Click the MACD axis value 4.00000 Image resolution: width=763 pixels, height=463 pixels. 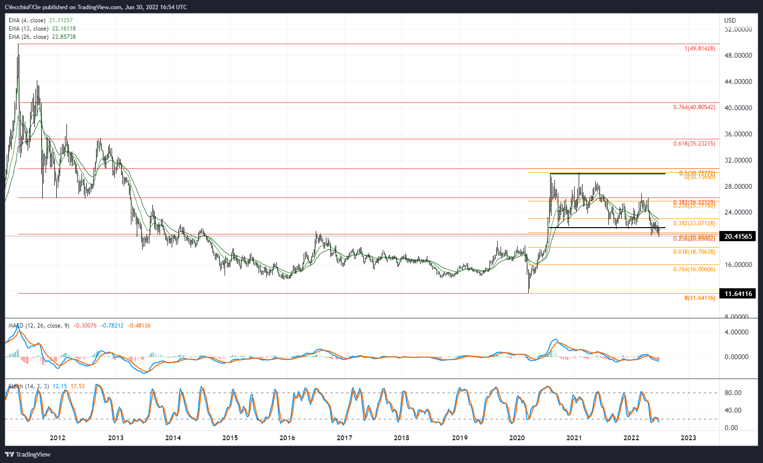(736, 332)
